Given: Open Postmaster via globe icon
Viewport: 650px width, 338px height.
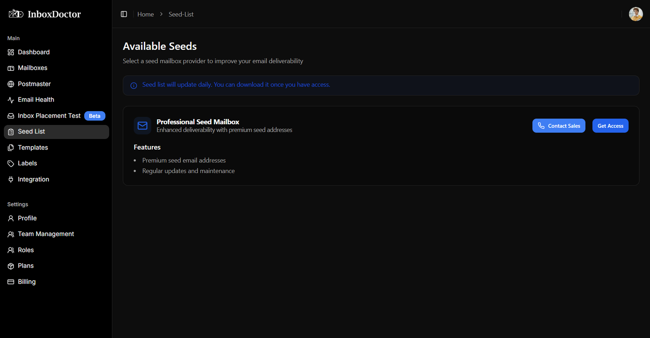Looking at the screenshot, I should tap(11, 84).
